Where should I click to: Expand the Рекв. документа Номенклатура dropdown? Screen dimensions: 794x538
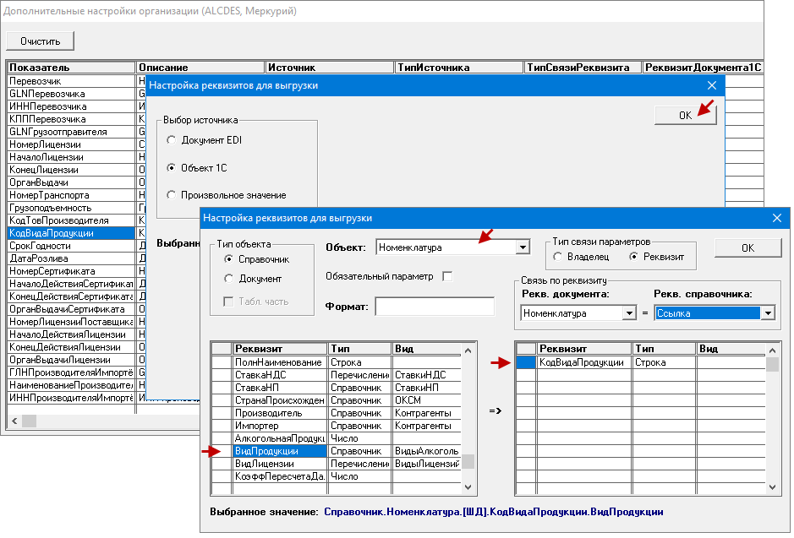(629, 313)
